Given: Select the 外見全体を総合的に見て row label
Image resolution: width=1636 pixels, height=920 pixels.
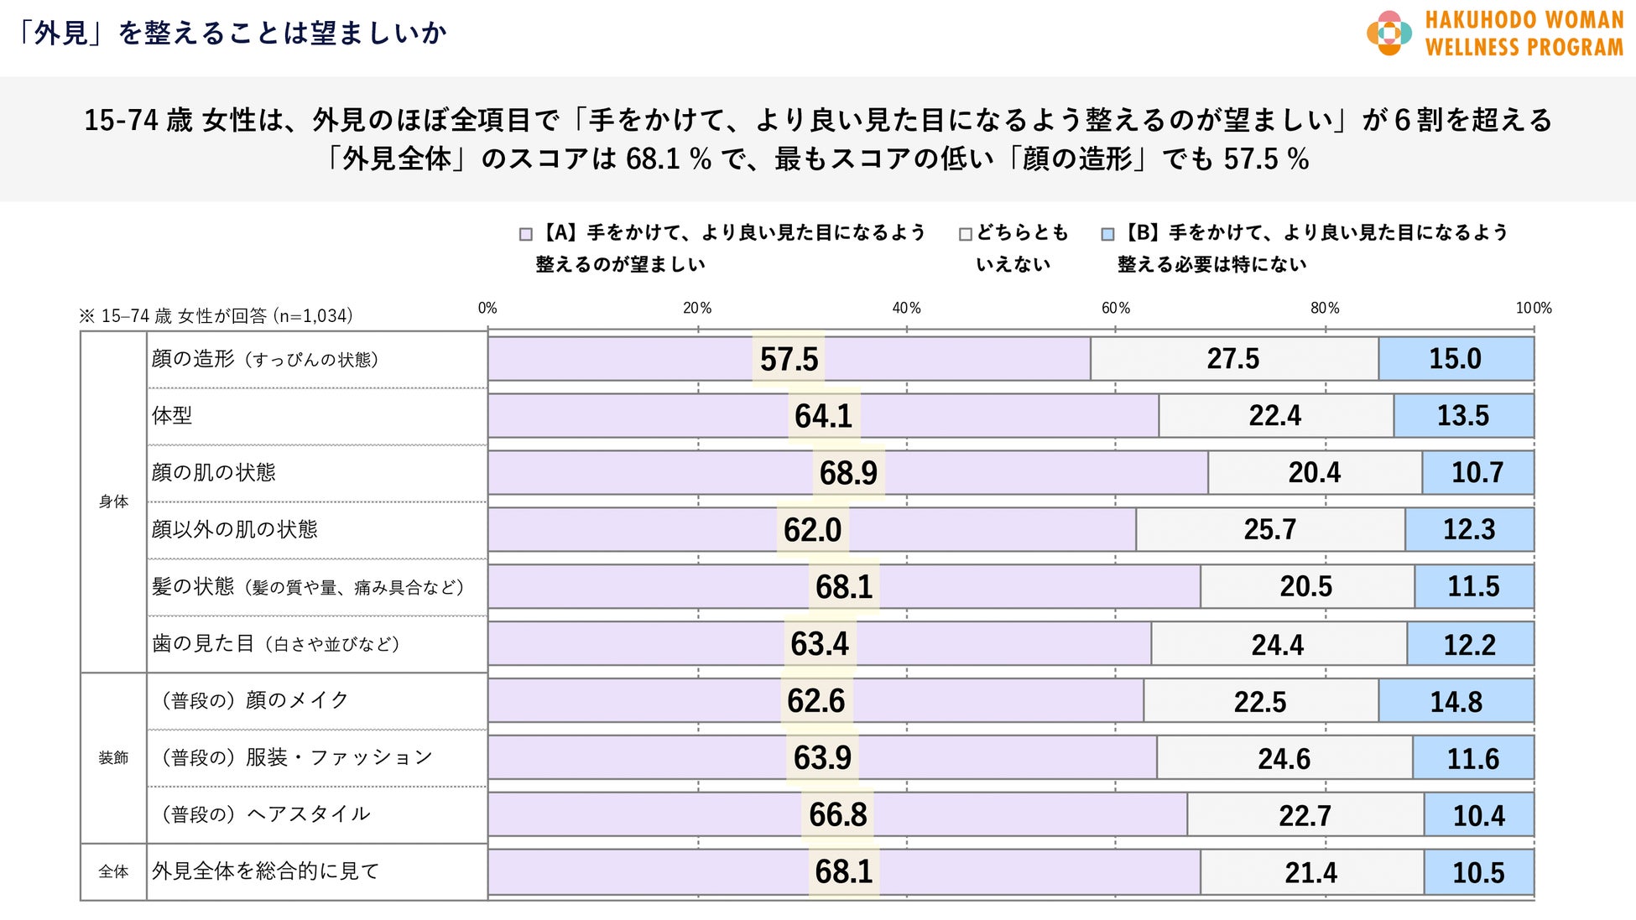Looking at the screenshot, I should coord(265,871).
